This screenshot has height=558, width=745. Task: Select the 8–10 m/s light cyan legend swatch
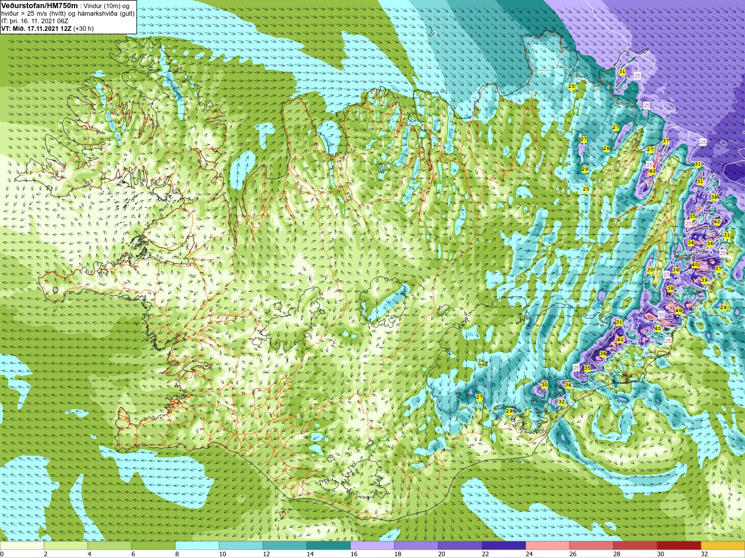(197, 546)
